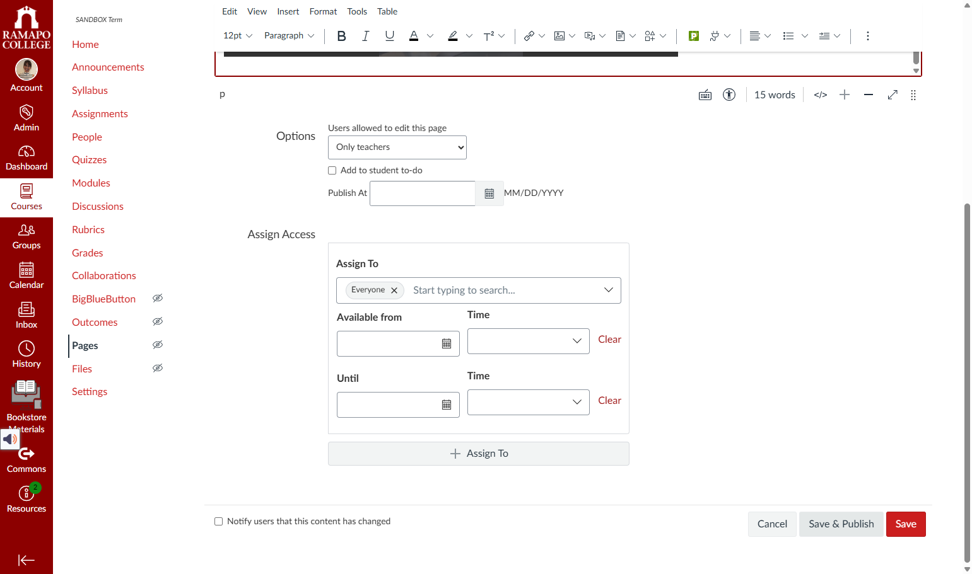972x574 pixels.
Task: Open the superscript tool
Action: [x=489, y=36]
